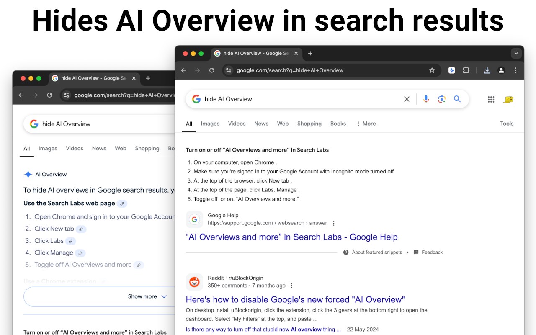This screenshot has height=335, width=536.
Task: Switch to Shopping tab in front window
Action: click(309, 124)
